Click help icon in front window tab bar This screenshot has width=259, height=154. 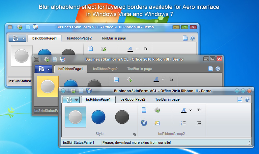click(247, 99)
